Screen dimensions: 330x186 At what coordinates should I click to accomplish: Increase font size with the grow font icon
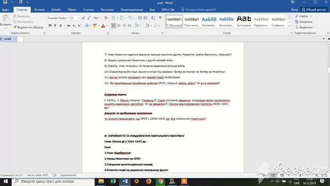[x=84, y=18]
